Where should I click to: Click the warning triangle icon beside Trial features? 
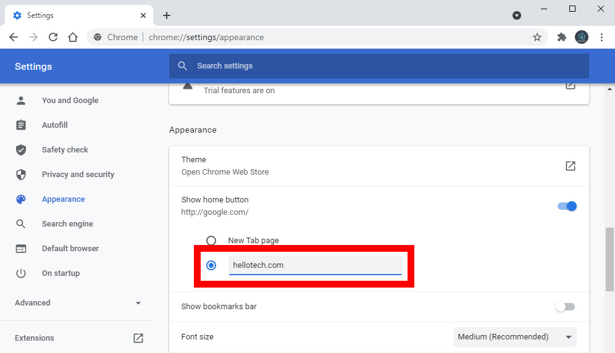pos(188,86)
